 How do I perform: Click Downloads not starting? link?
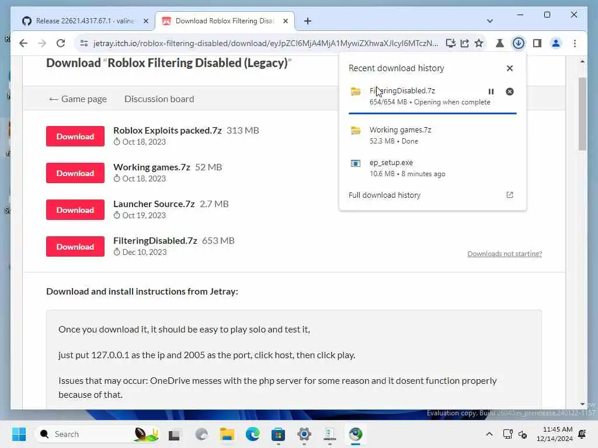pos(505,254)
